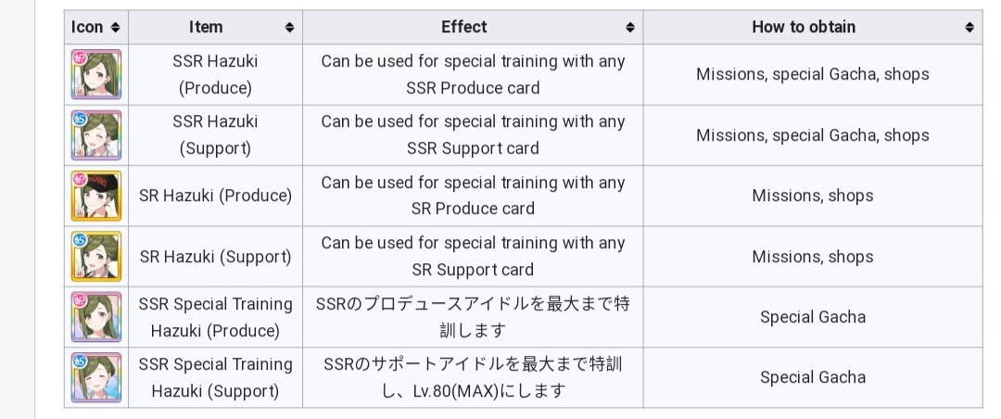The image size is (1001, 419).
Task: Sort table using Item column arrows
Action: [290, 28]
